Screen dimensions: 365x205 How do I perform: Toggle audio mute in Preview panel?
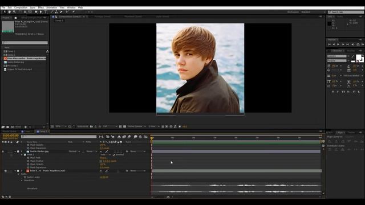click(353, 44)
